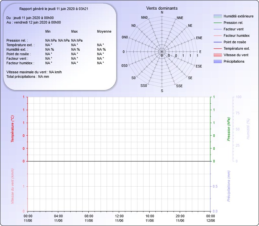The width and height of the screenshot is (259, 226).
Task: Click the 'ESE' wind rose label
Action: coord(199,66)
